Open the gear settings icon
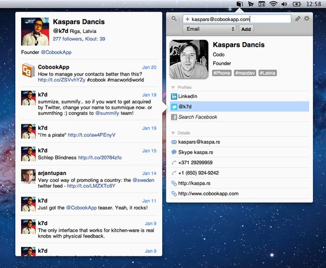The height and width of the screenshot is (268, 326). tap(307, 19)
